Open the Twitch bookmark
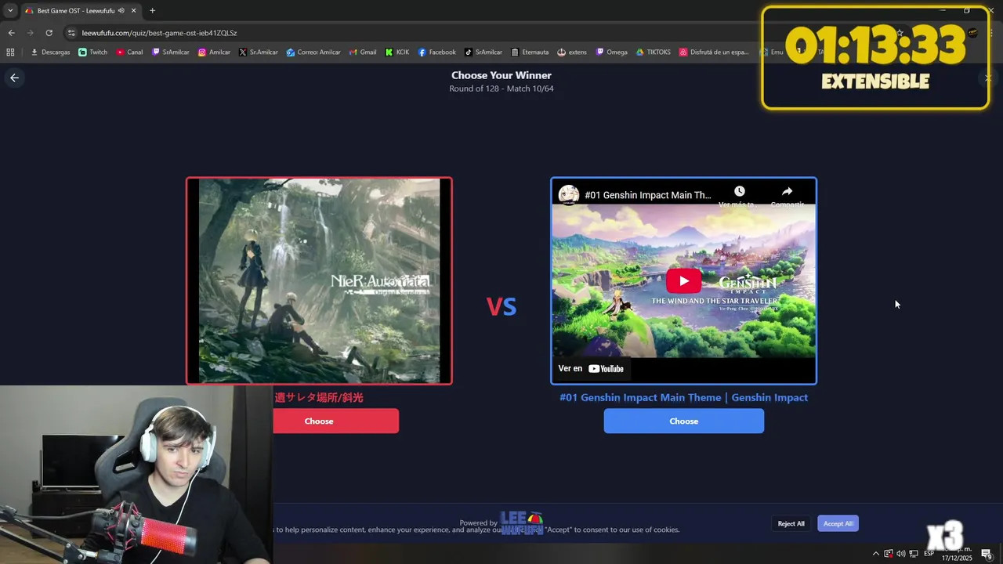The width and height of the screenshot is (1003, 564). click(x=92, y=52)
